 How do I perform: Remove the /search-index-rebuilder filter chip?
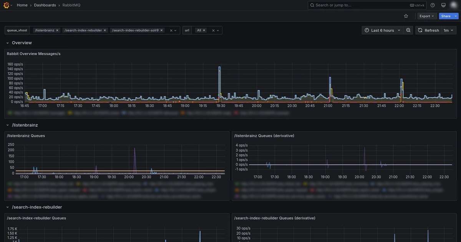click(x=105, y=30)
